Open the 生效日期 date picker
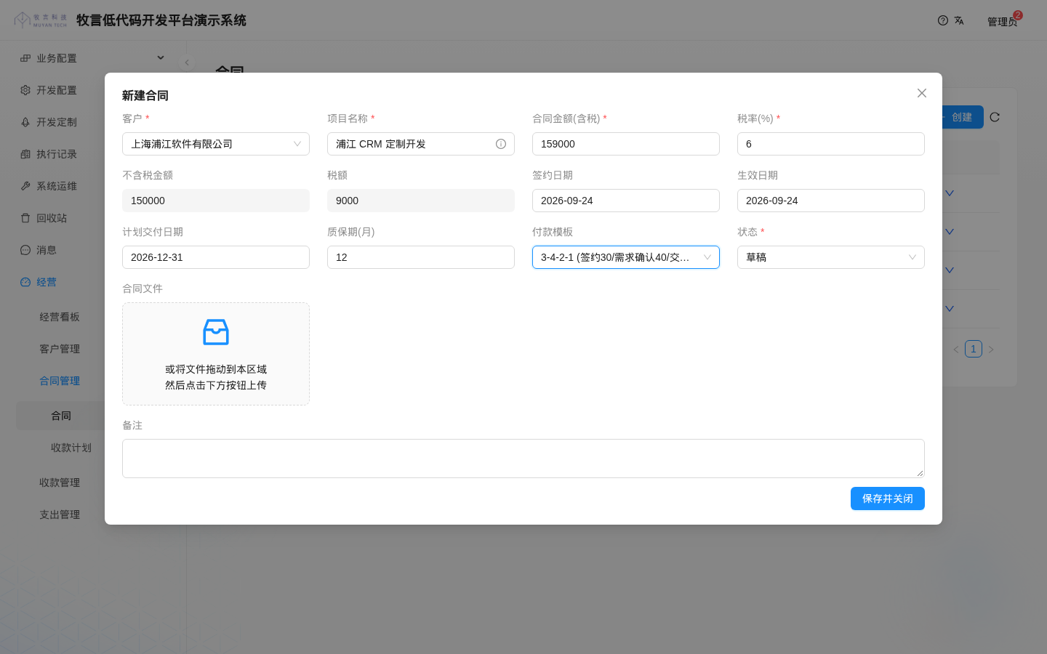1047x654 pixels. click(x=831, y=201)
